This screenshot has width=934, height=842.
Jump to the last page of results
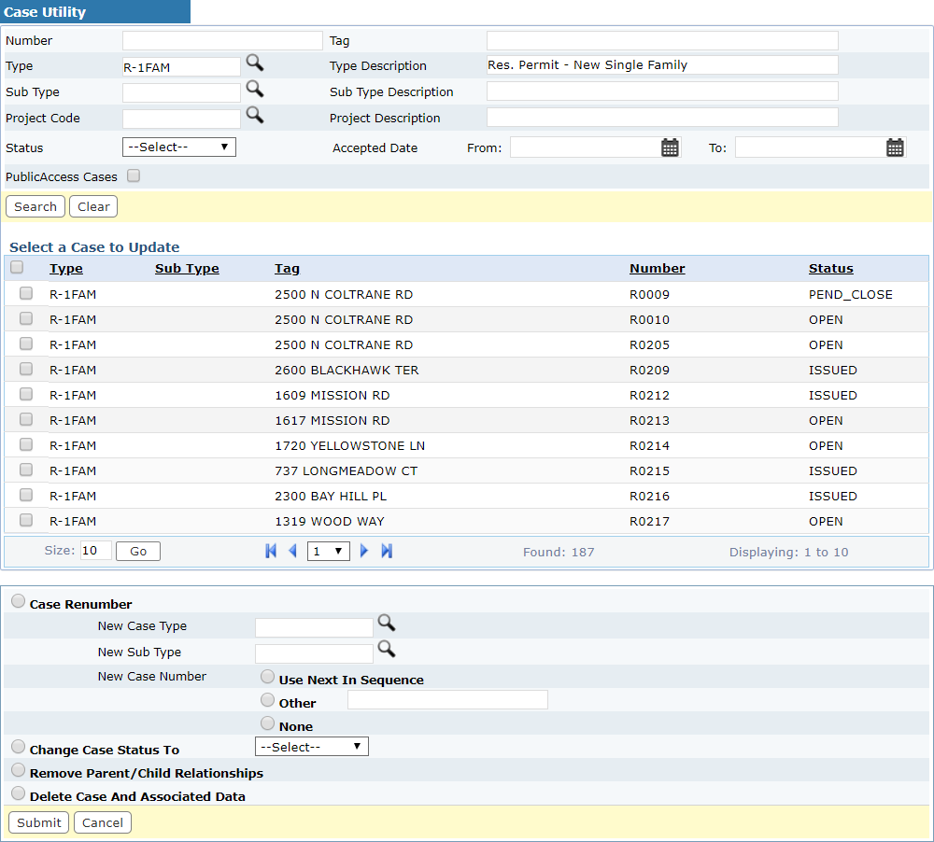(387, 552)
